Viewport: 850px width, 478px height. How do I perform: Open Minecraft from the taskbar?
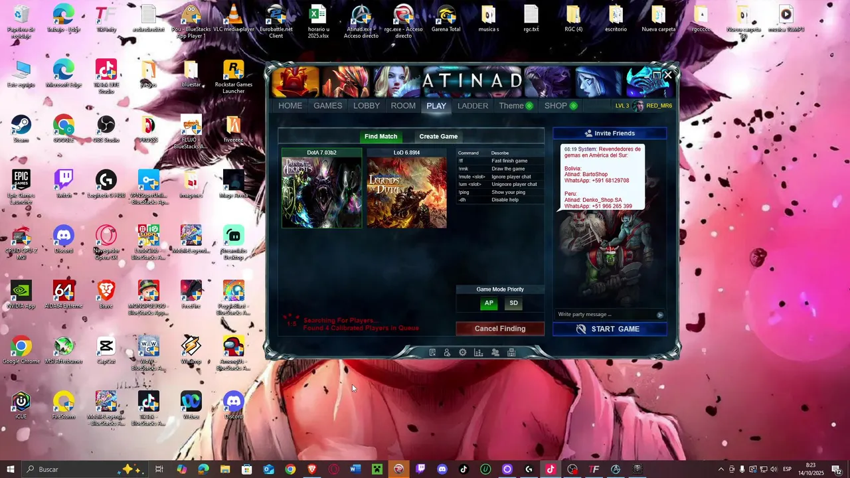[377, 469]
